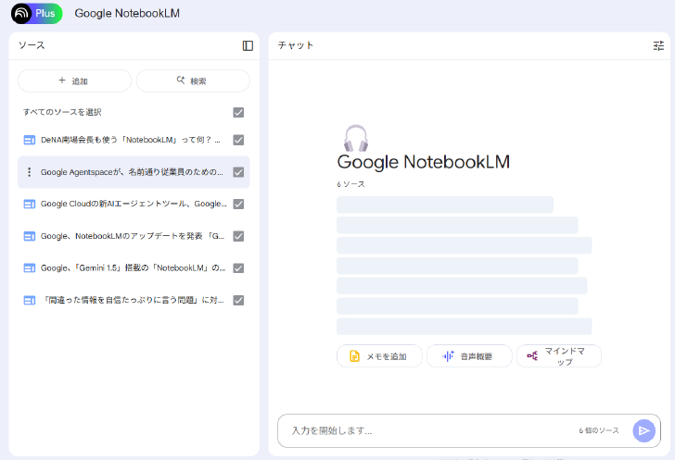Click the 6 ソース count under title
The height and width of the screenshot is (460, 675).
pos(350,184)
